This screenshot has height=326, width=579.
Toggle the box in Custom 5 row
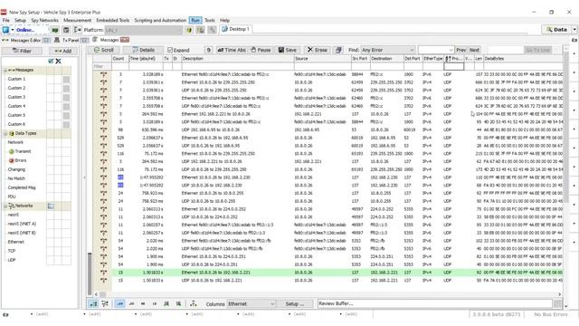coord(66,115)
